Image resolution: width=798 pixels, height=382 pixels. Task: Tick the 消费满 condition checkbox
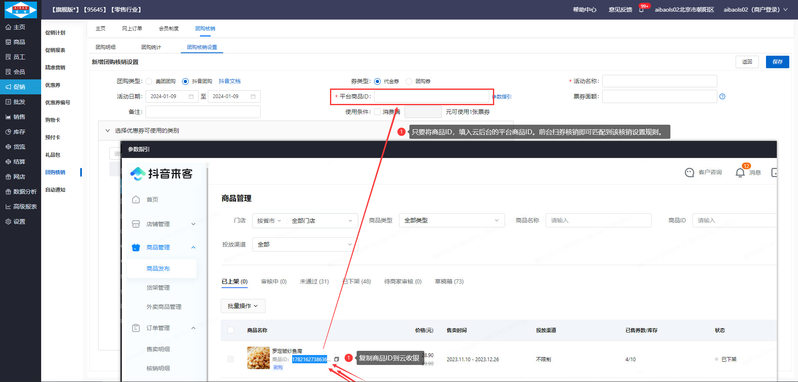377,112
